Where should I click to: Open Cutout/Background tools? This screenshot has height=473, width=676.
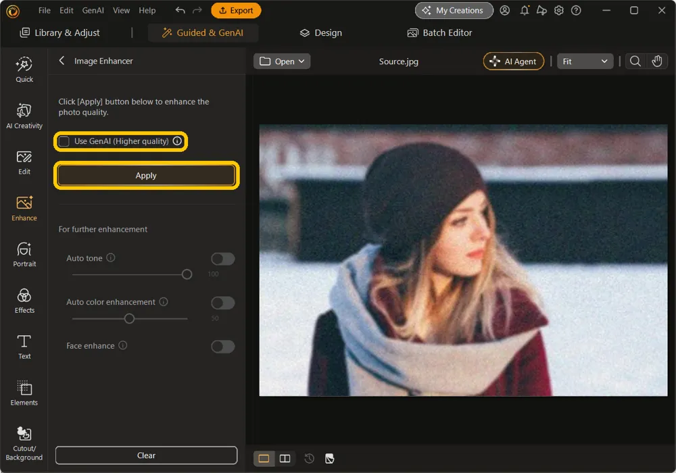click(24, 444)
